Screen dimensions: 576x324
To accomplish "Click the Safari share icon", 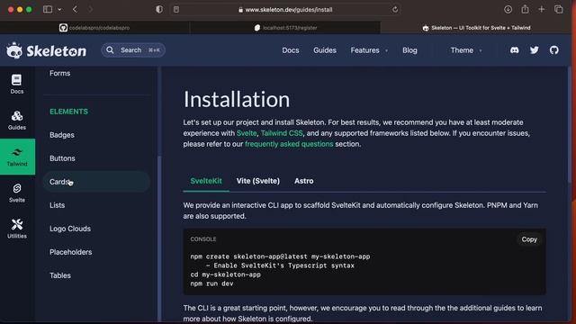I will pos(525,9).
